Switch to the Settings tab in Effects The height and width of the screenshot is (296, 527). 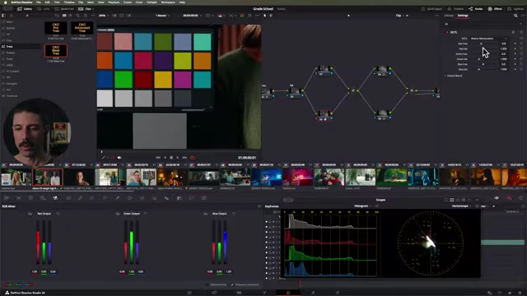pos(463,16)
